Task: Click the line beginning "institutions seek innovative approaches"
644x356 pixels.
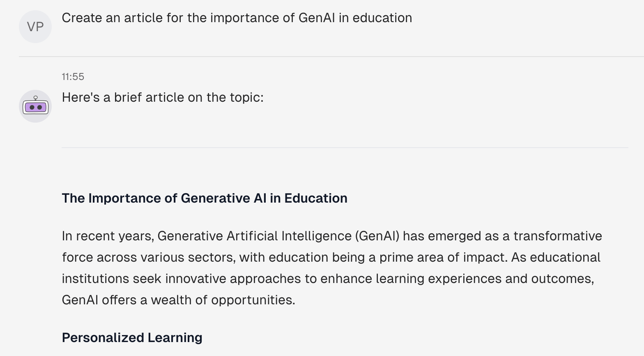Action: pos(328,278)
